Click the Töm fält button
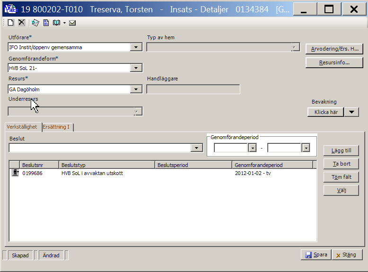This screenshot has width=368, height=272. (341, 177)
